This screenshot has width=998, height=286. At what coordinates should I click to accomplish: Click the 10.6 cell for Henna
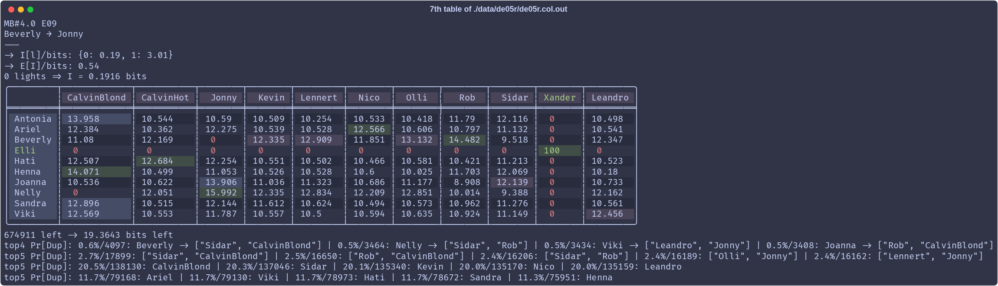(x=369, y=172)
